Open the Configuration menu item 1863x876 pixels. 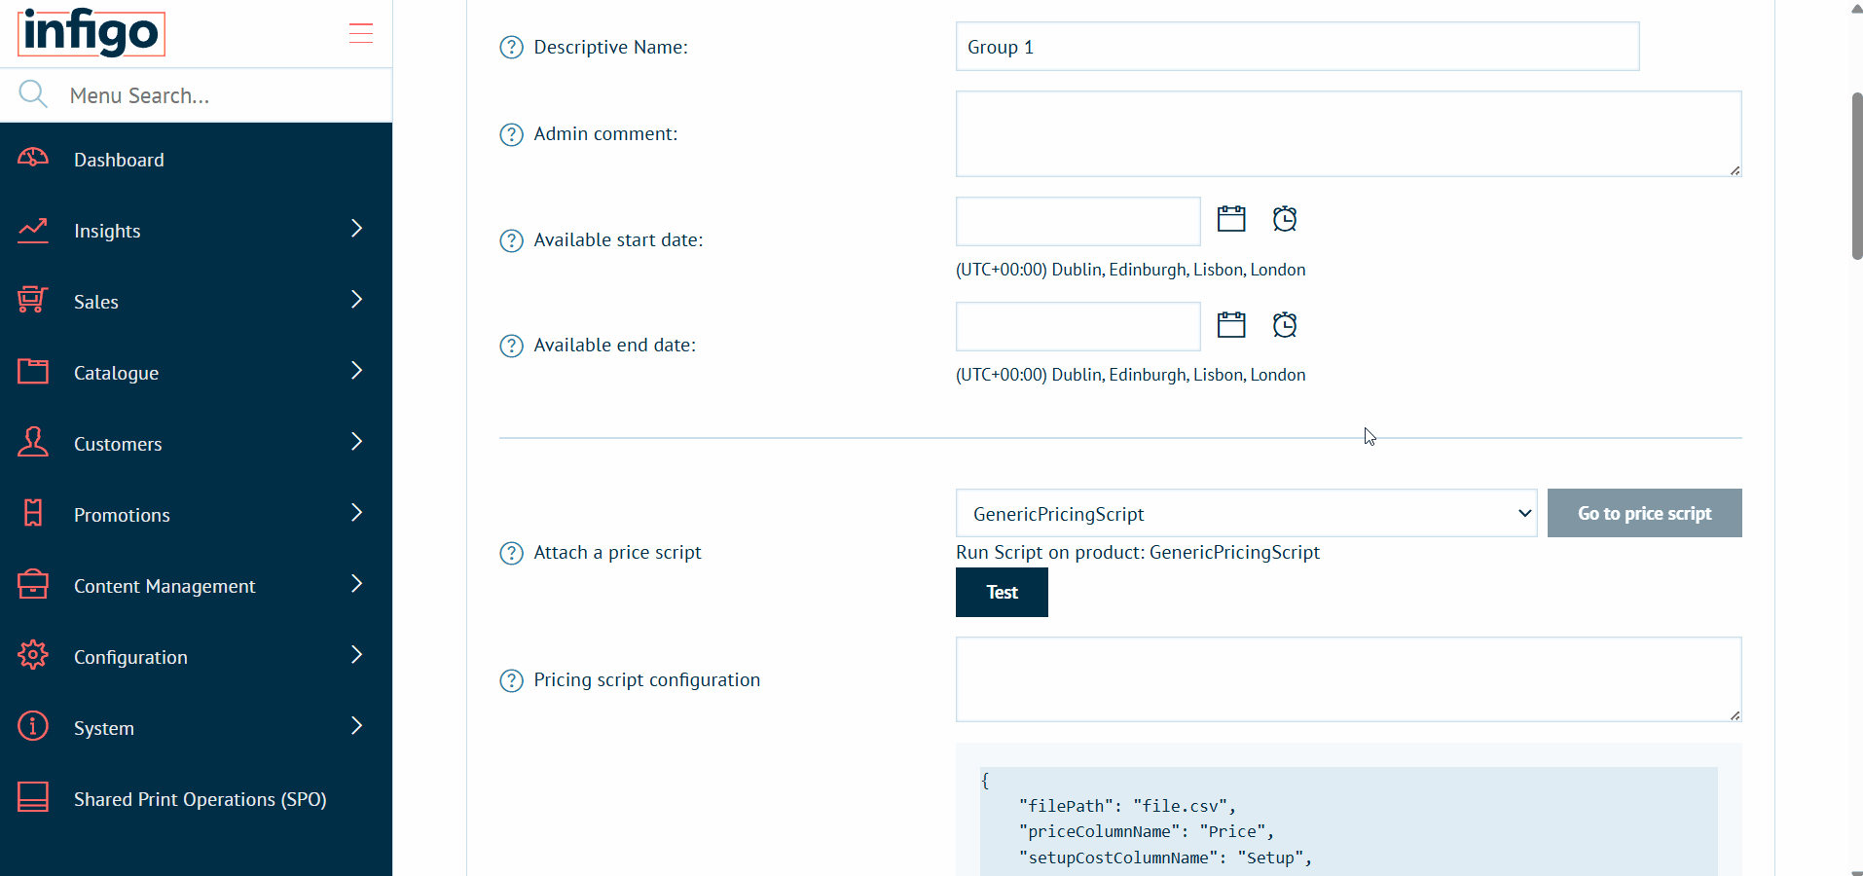pyautogui.click(x=196, y=657)
